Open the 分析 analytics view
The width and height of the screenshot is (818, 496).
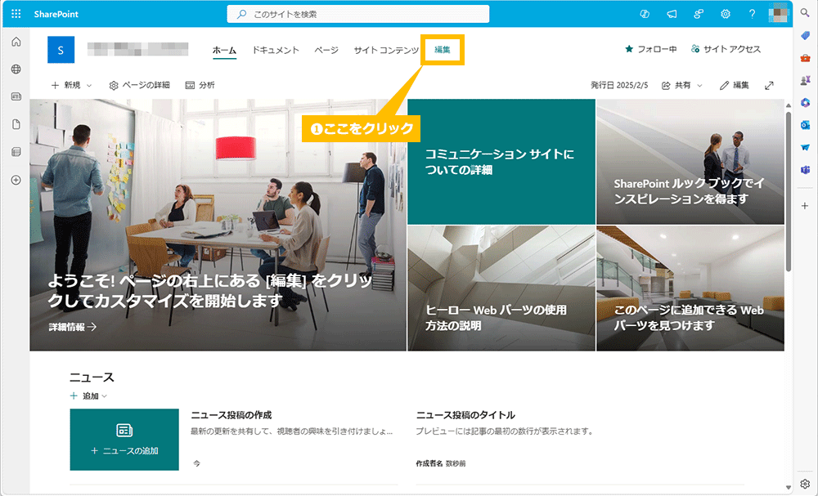pos(200,85)
